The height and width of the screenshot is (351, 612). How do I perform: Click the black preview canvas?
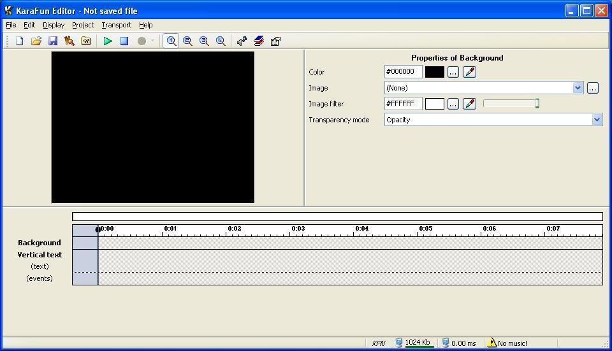(152, 127)
